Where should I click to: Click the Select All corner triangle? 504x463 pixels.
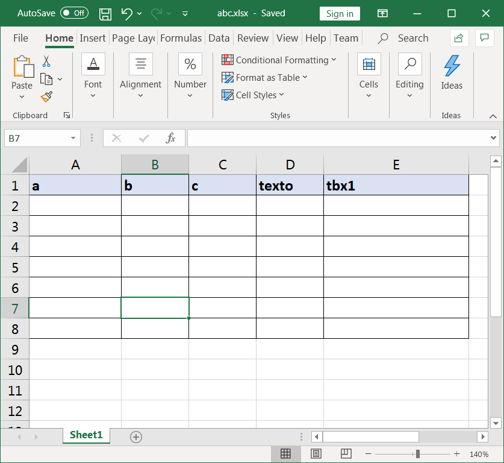point(19,165)
